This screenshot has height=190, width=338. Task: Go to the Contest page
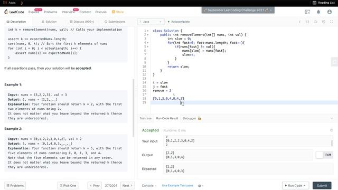pyautogui.click(x=85, y=12)
